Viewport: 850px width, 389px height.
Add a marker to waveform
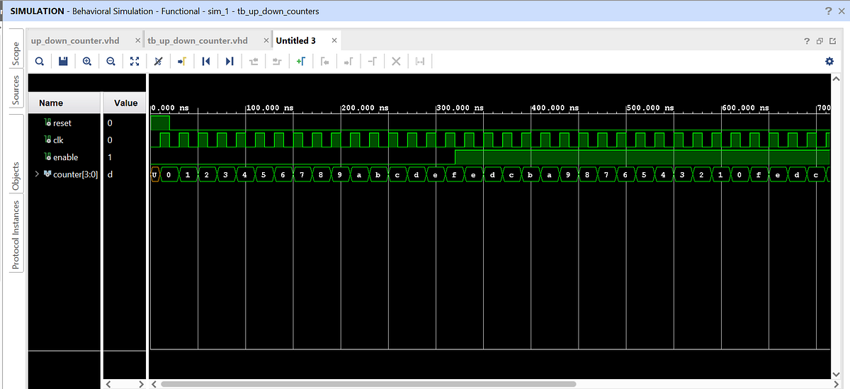coord(301,62)
